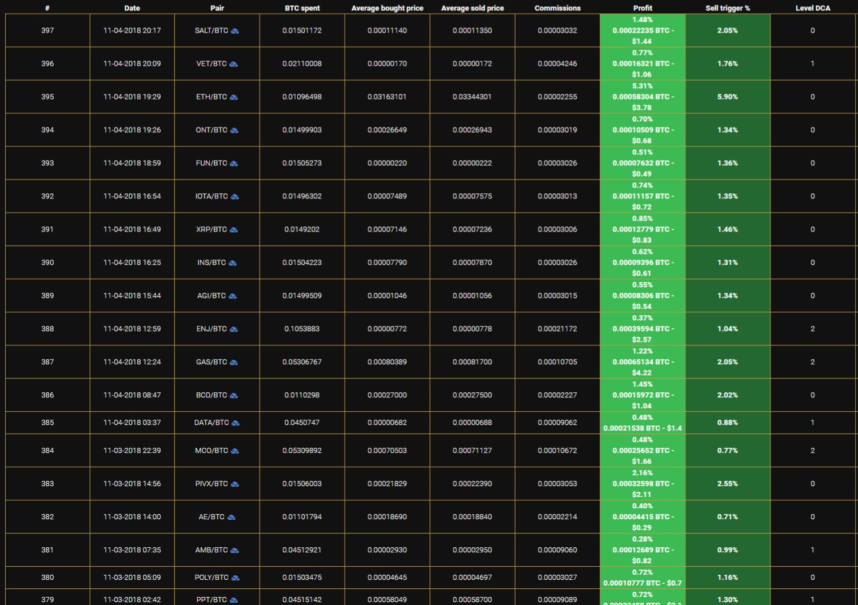Click BTC spent value 0.0450747
858x605 pixels.
coord(302,423)
